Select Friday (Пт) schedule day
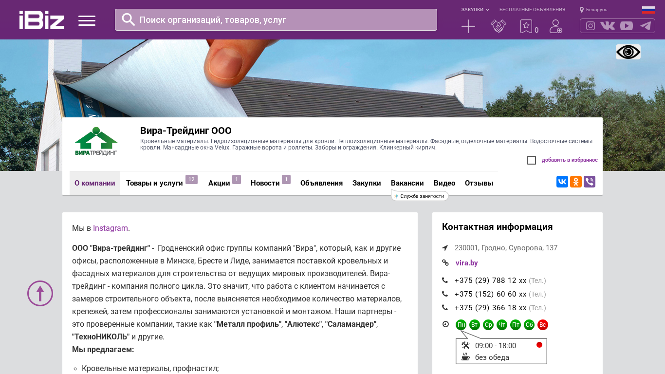 pyautogui.click(x=516, y=325)
